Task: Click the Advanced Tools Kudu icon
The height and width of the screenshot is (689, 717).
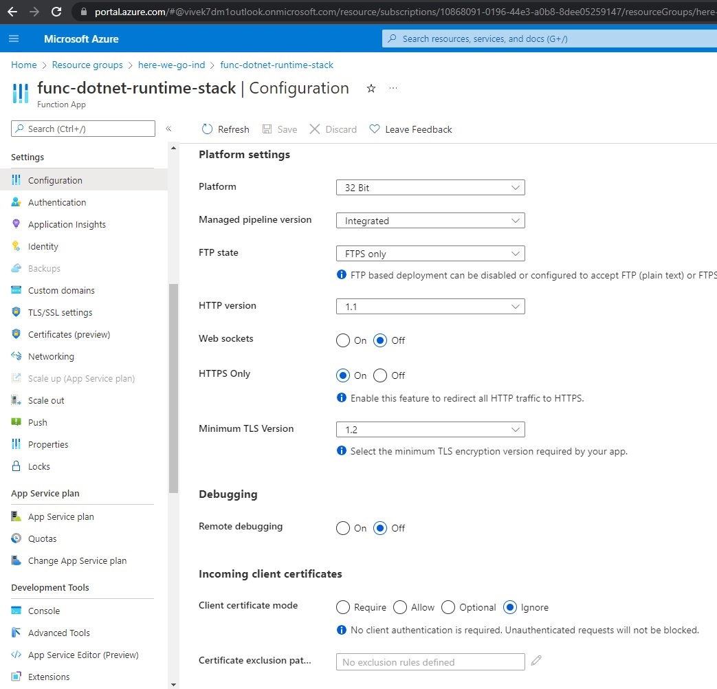Action: [x=16, y=632]
